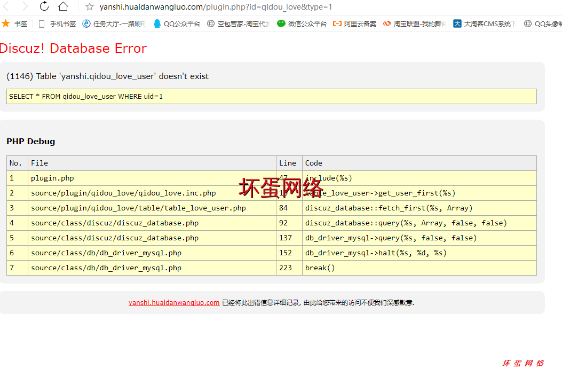562x376 pixels.
Task: Go forward with the browser forward arrow
Action: [25, 6]
